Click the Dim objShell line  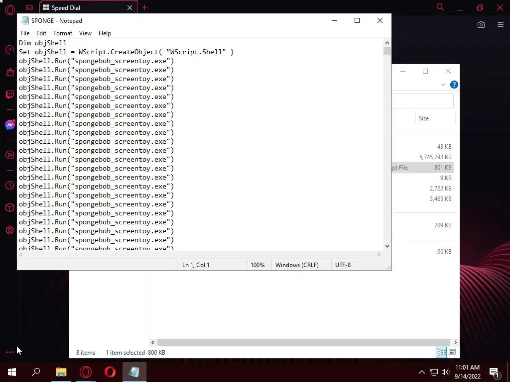click(x=43, y=43)
